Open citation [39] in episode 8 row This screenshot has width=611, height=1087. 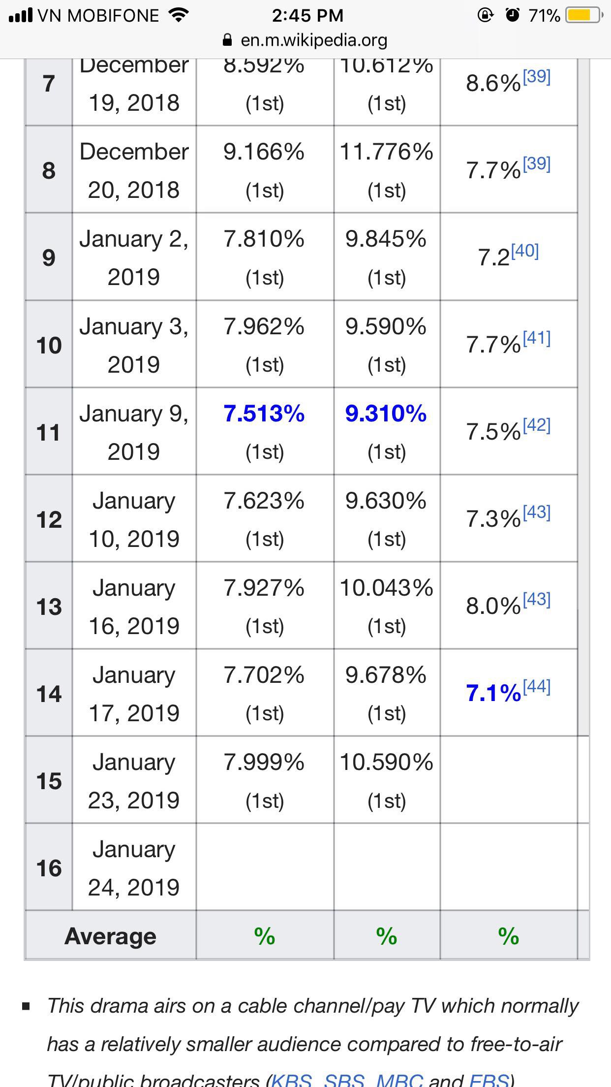[x=536, y=164]
